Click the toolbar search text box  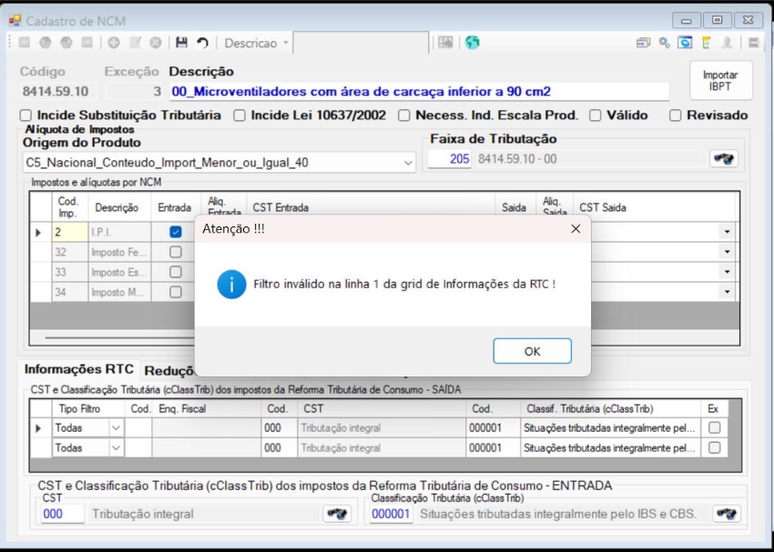(361, 43)
